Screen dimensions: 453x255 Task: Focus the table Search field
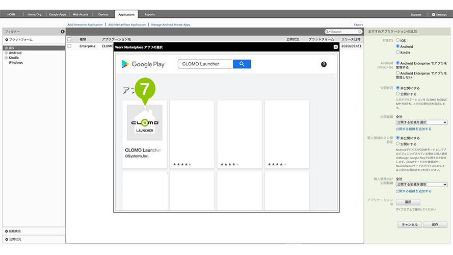point(344,32)
